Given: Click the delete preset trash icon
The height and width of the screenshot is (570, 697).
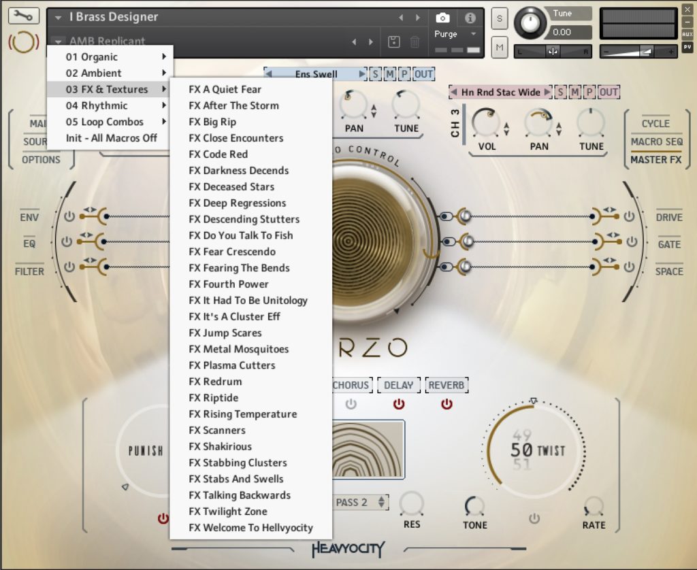Looking at the screenshot, I should pyautogui.click(x=415, y=41).
